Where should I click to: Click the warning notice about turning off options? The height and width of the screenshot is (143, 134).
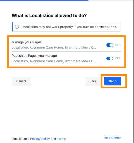[x=66, y=27]
